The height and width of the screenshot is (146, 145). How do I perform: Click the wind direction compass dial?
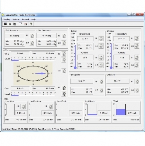(33, 73)
